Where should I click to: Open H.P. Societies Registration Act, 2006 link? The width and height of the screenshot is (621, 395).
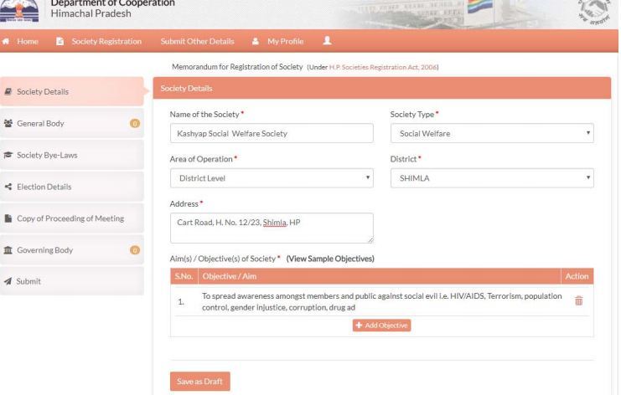(383, 67)
